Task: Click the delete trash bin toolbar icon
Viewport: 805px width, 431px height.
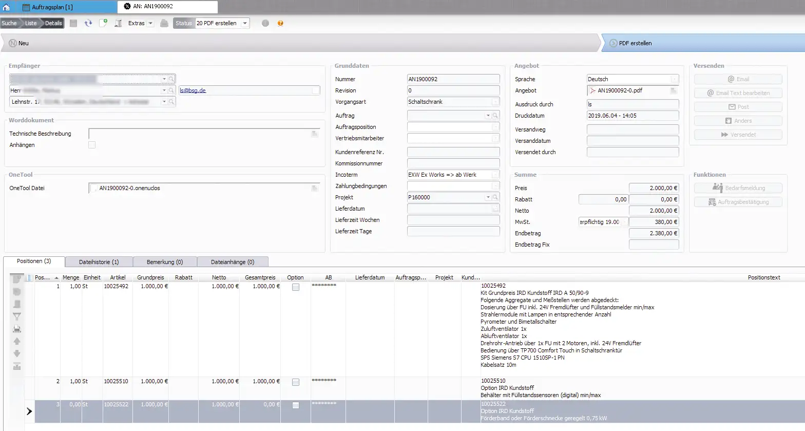Action: (x=118, y=23)
